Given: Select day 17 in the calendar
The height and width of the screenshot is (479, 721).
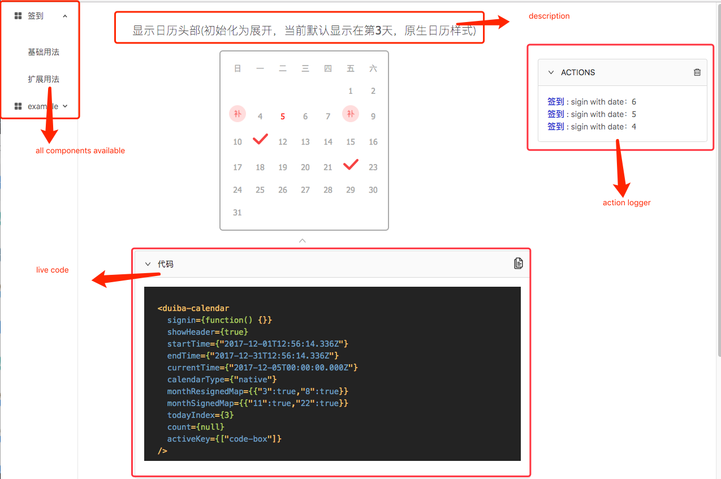Looking at the screenshot, I should [238, 167].
